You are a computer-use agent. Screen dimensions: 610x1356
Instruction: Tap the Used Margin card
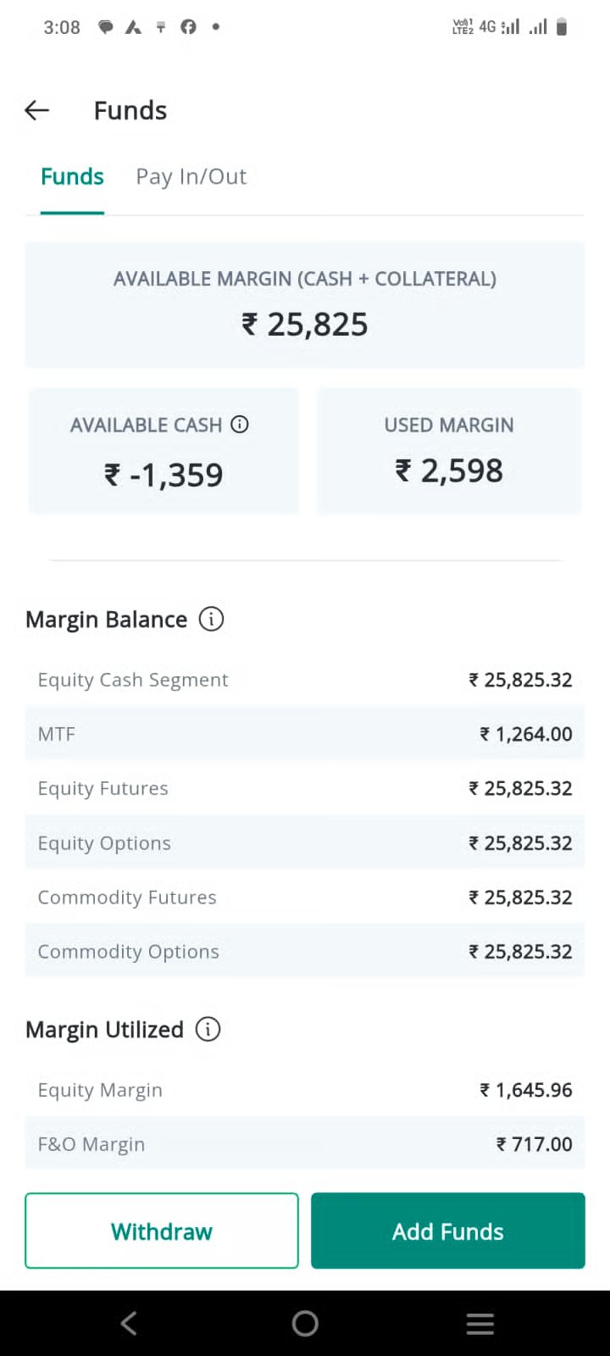(x=449, y=451)
